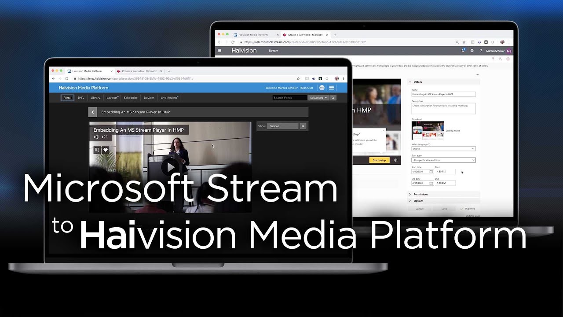
Task: Open encoder settings gear beside Start setup
Action: click(x=395, y=160)
